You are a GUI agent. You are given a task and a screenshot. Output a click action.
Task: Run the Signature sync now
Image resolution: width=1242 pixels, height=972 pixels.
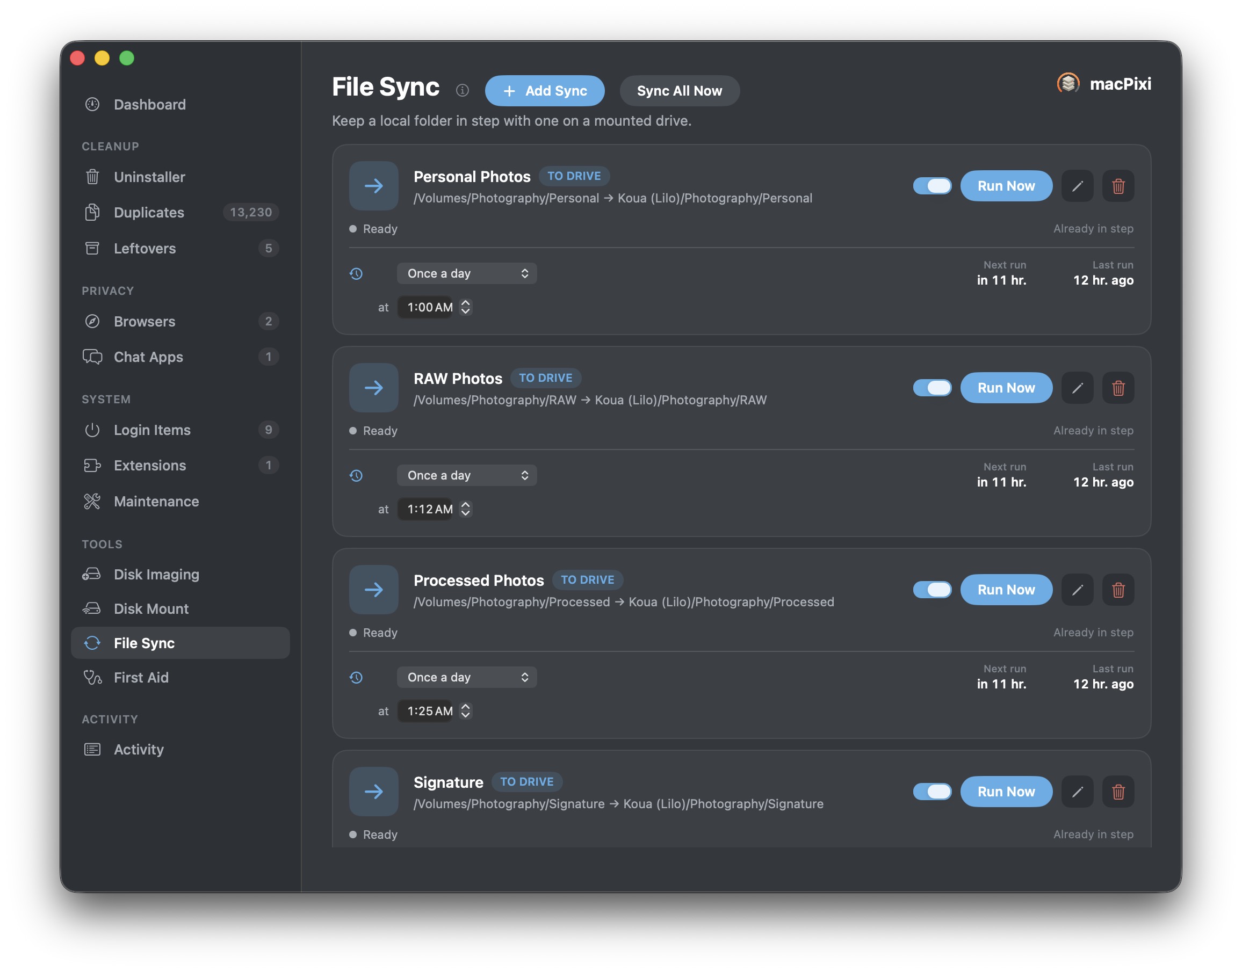(x=1006, y=792)
